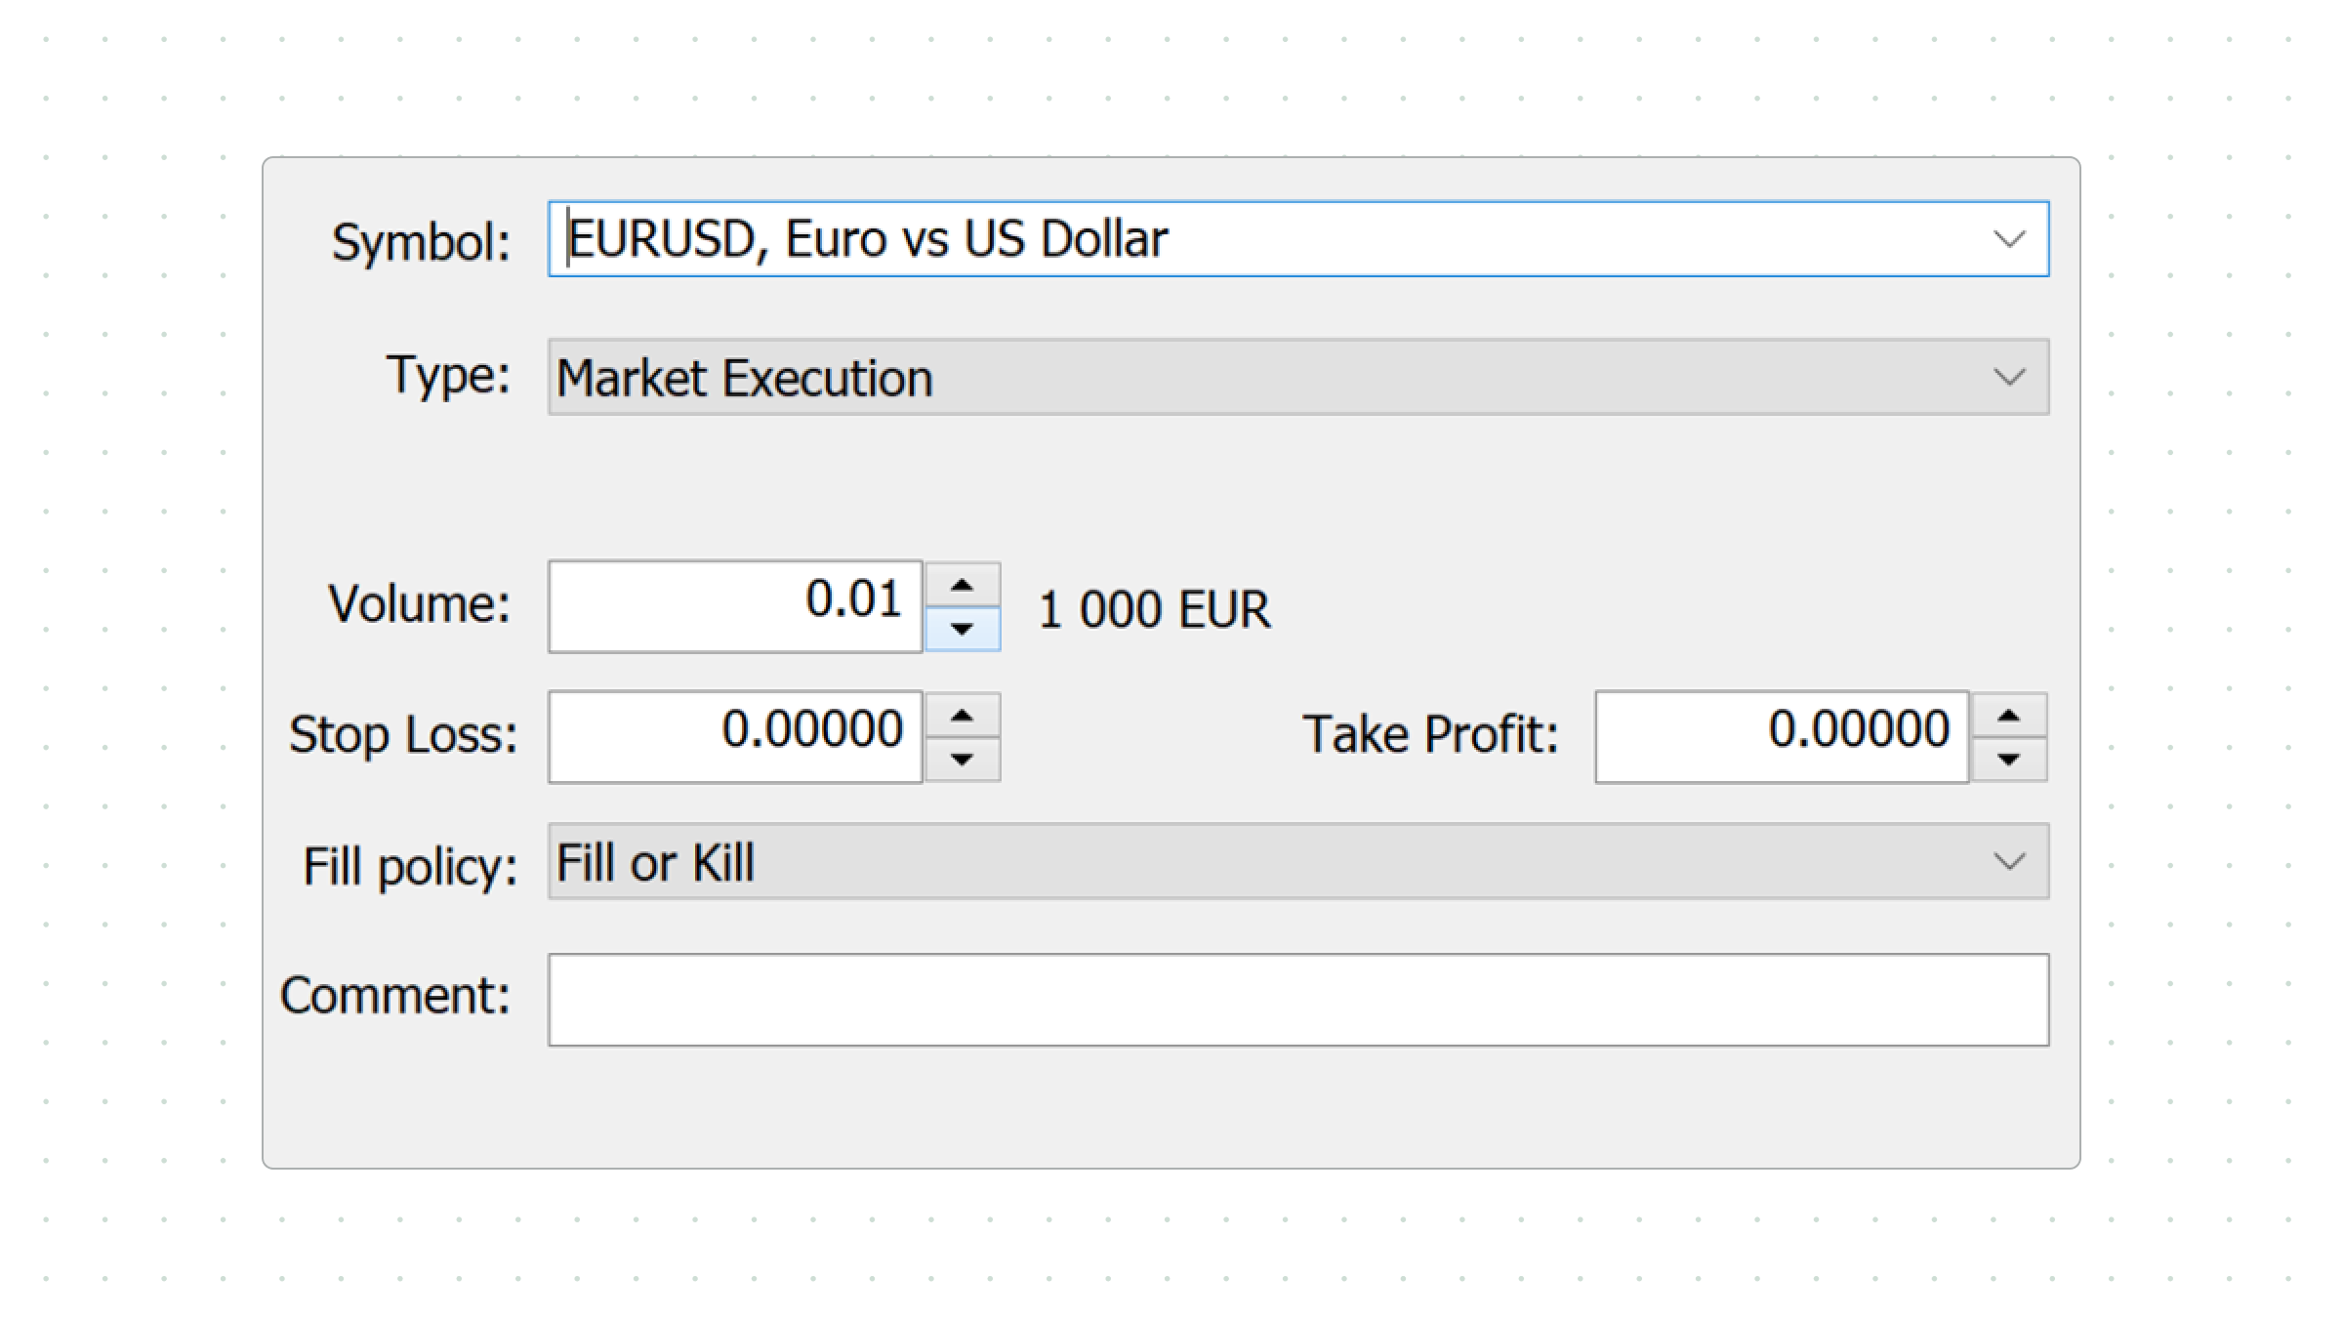The image size is (2343, 1318).
Task: Click the 1 000 EUR volume label
Action: pos(1154,609)
